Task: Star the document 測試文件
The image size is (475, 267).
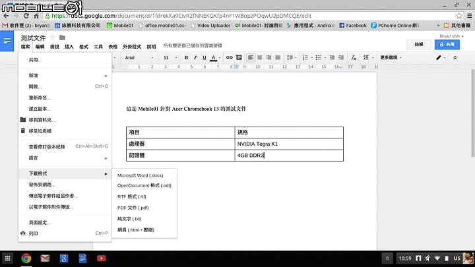Action: click(x=52, y=38)
